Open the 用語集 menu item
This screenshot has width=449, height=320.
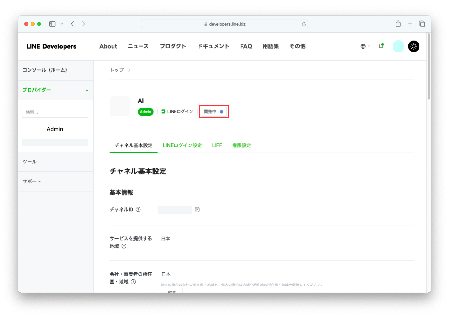pyautogui.click(x=271, y=46)
